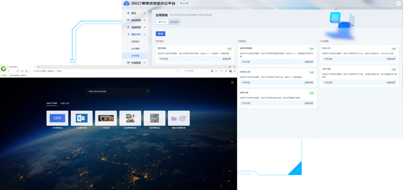The height and width of the screenshot is (190, 403).
Task: Click 首页 home icon in sidebar
Action: click(x=128, y=13)
